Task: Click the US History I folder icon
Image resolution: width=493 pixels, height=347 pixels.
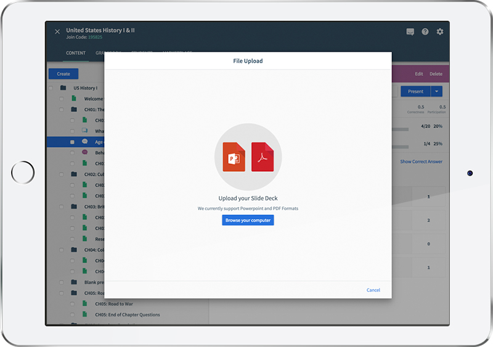Action: 63,88
